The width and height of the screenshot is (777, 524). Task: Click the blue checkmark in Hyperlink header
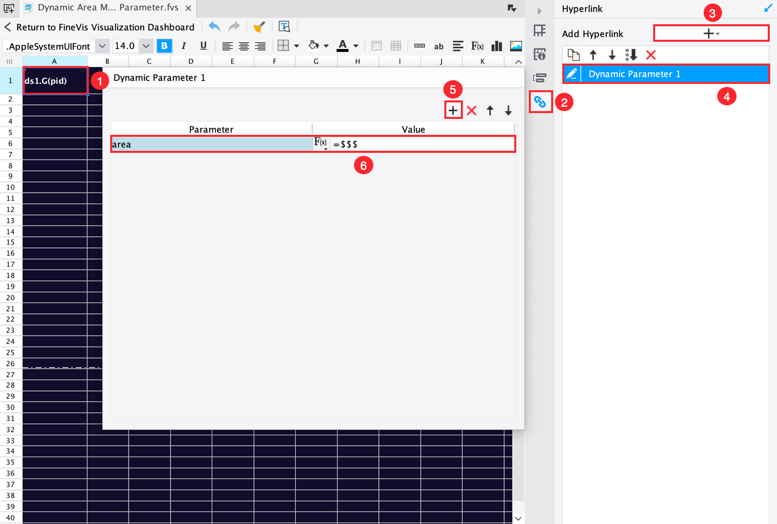pos(768,8)
